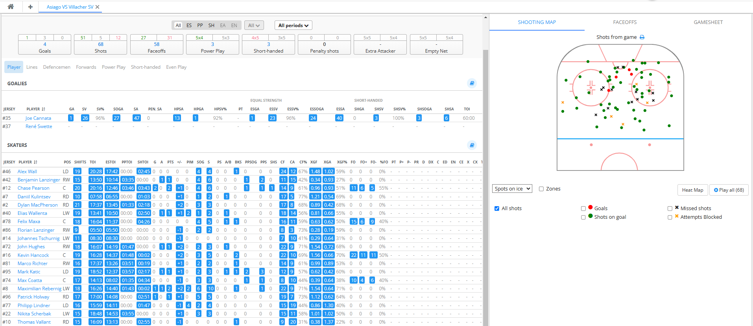Open goalie René Swette's profile
The height and width of the screenshot is (326, 753).
[x=39, y=126]
